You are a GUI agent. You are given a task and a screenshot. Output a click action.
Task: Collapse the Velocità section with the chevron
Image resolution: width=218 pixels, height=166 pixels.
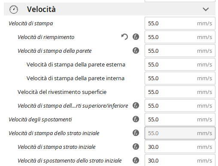(x=206, y=9)
